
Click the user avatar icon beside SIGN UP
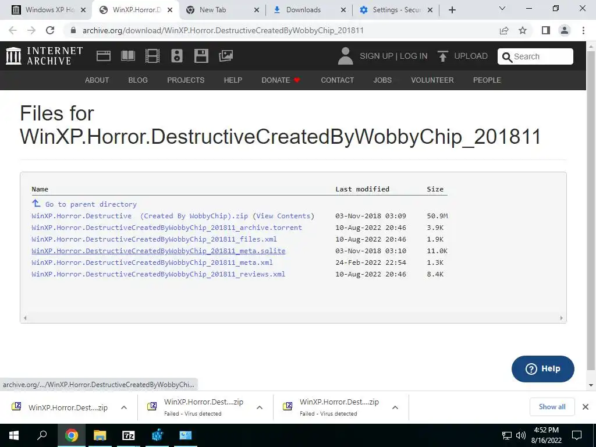(x=346, y=56)
